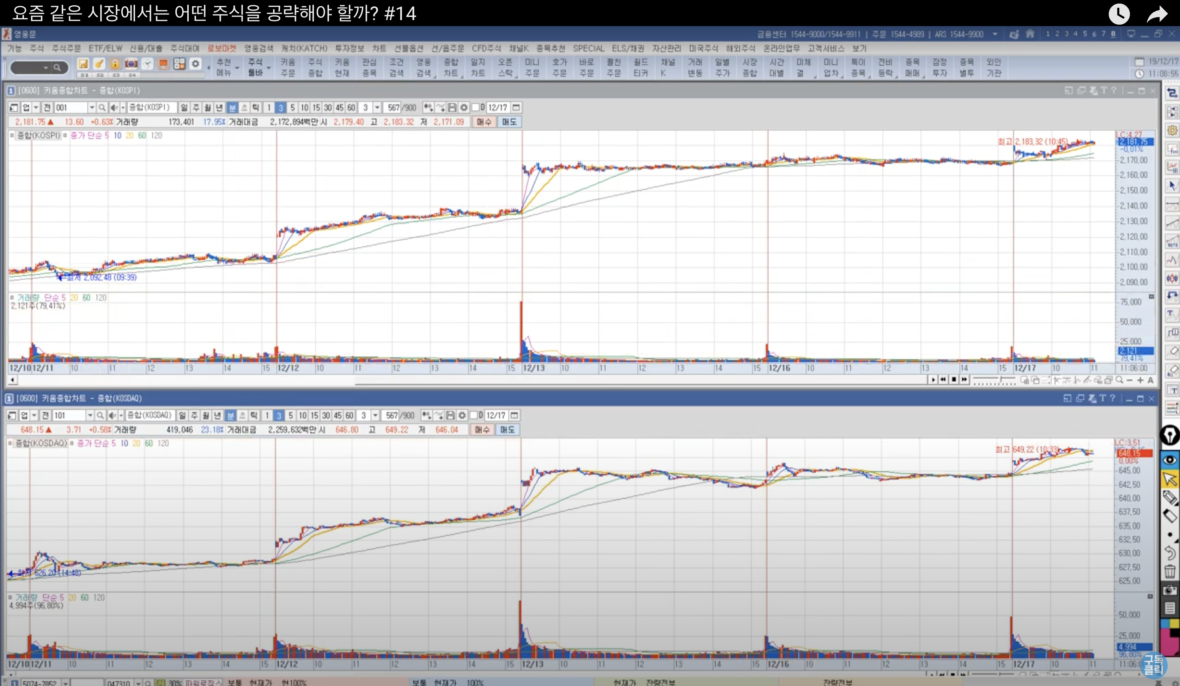Click the save floppy icon in toolbar
1180x686 pixels.
click(x=83, y=64)
